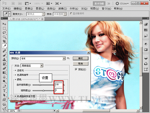Collapse the 颜色 section

pyautogui.click(x=15, y=80)
